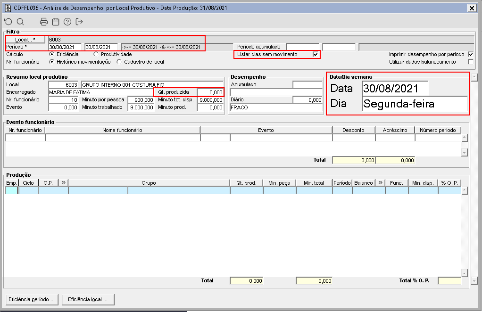Click the Minuto por pessoa value 900,000

[141, 100]
